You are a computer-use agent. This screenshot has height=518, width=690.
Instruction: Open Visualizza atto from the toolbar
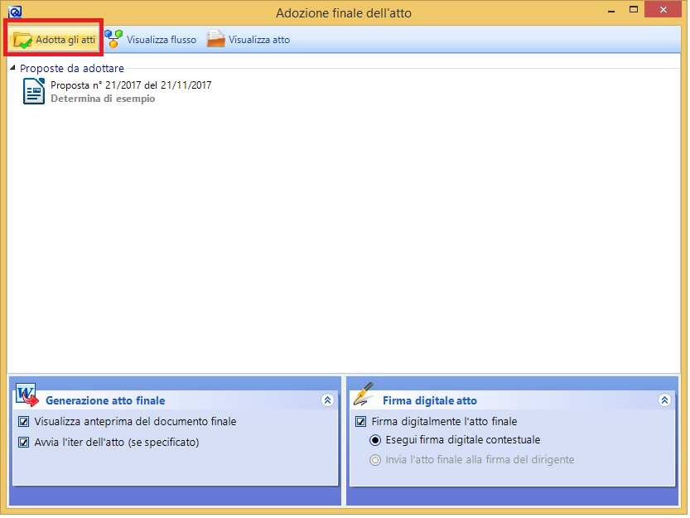(248, 40)
